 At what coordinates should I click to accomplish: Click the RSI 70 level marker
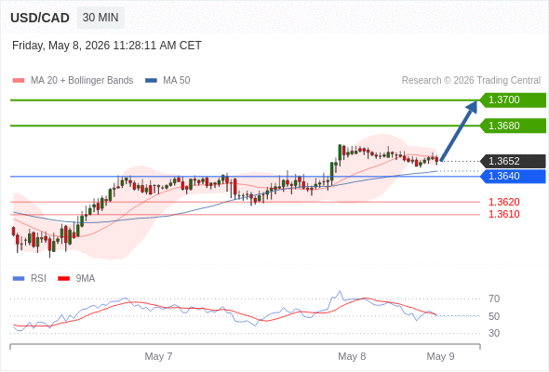click(494, 299)
